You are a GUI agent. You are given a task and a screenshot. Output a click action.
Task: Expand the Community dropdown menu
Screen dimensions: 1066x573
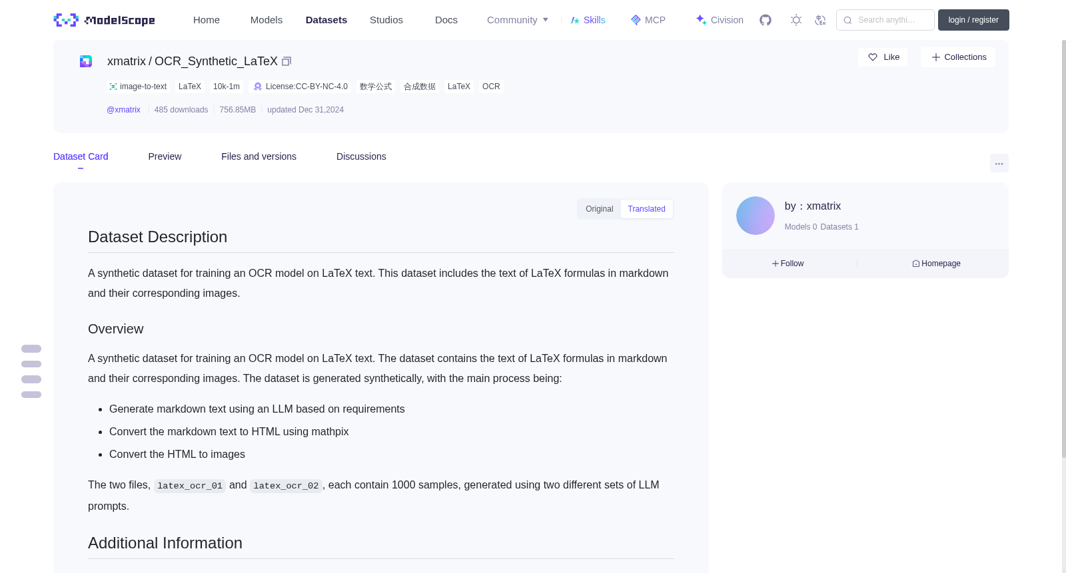pyautogui.click(x=518, y=20)
